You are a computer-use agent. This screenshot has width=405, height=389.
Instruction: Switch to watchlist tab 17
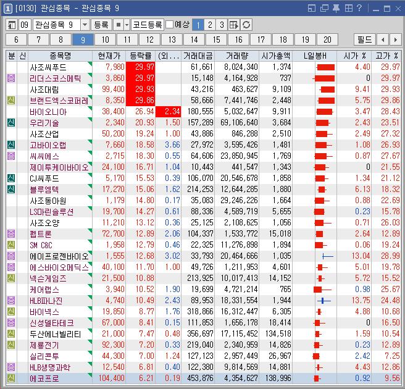(261, 40)
